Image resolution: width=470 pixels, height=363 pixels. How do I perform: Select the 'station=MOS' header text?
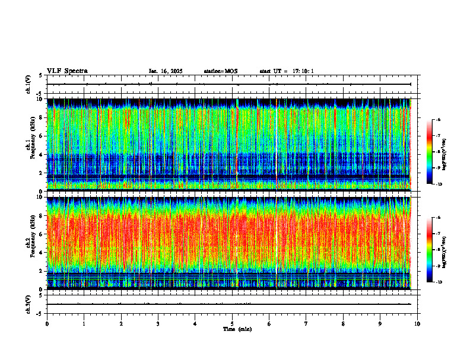tap(221, 71)
